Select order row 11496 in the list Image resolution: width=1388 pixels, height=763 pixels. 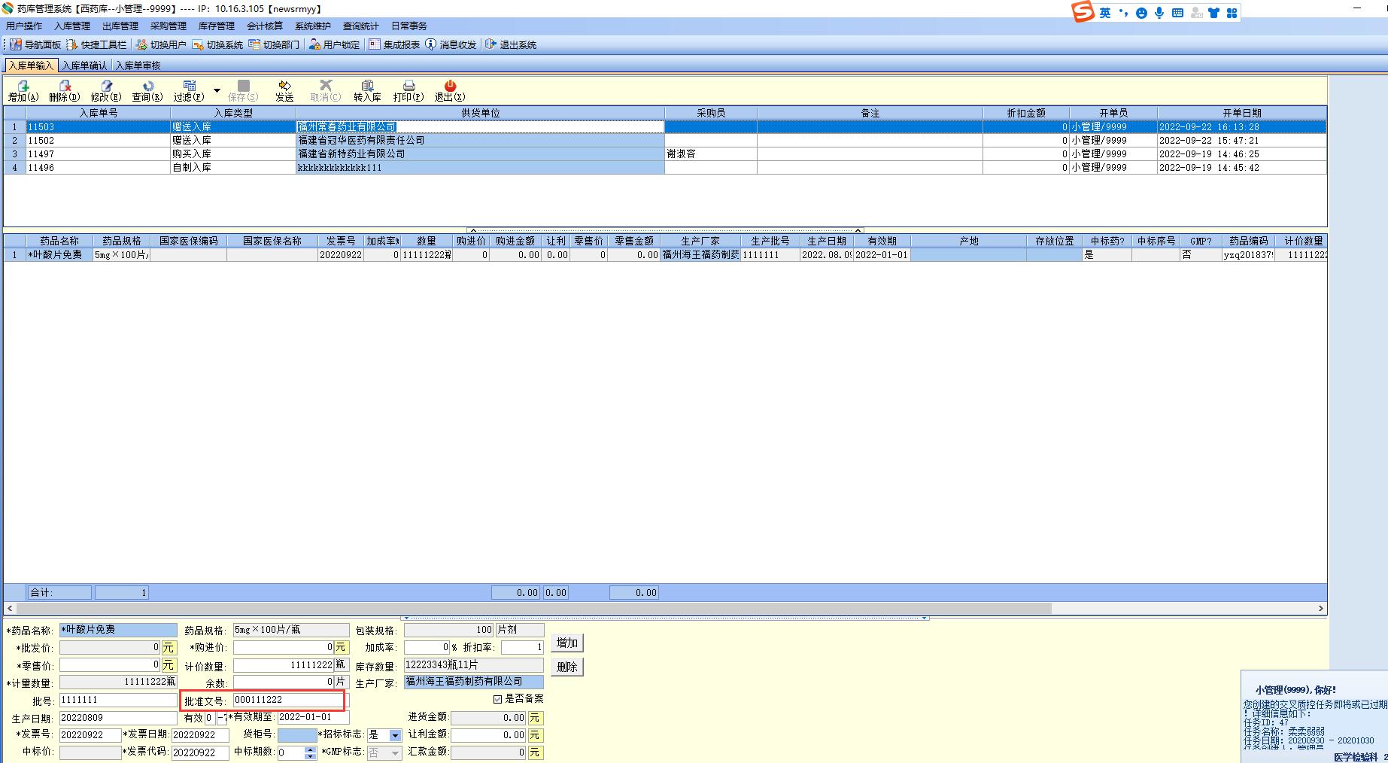point(665,168)
